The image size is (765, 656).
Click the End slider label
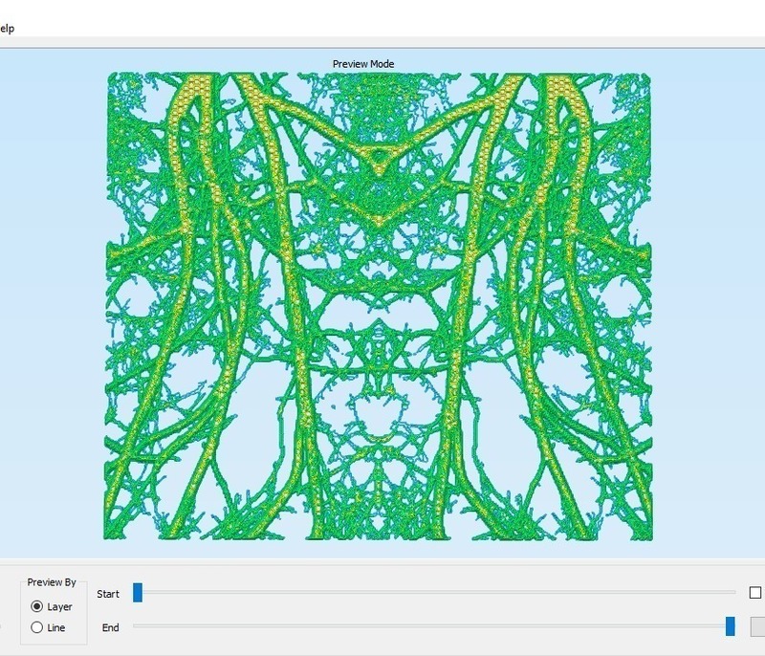tap(110, 627)
